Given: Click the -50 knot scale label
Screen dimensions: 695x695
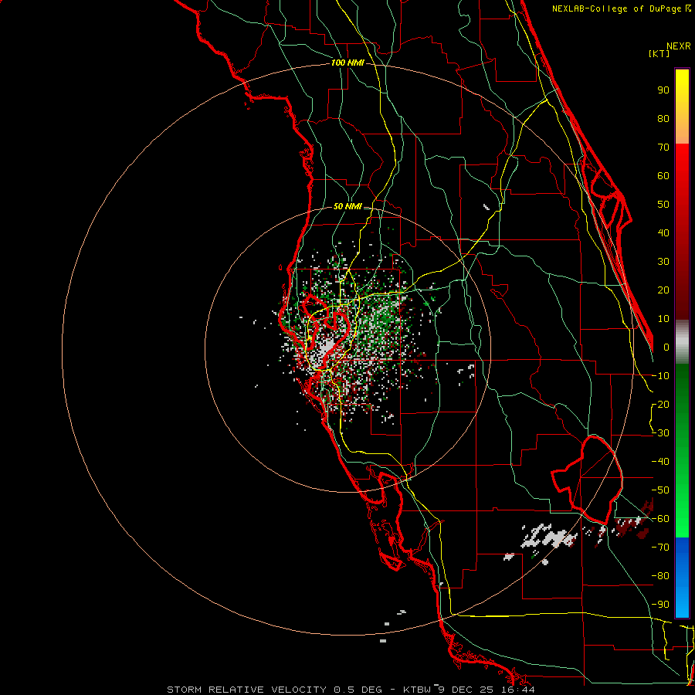Looking at the screenshot, I should [x=660, y=490].
